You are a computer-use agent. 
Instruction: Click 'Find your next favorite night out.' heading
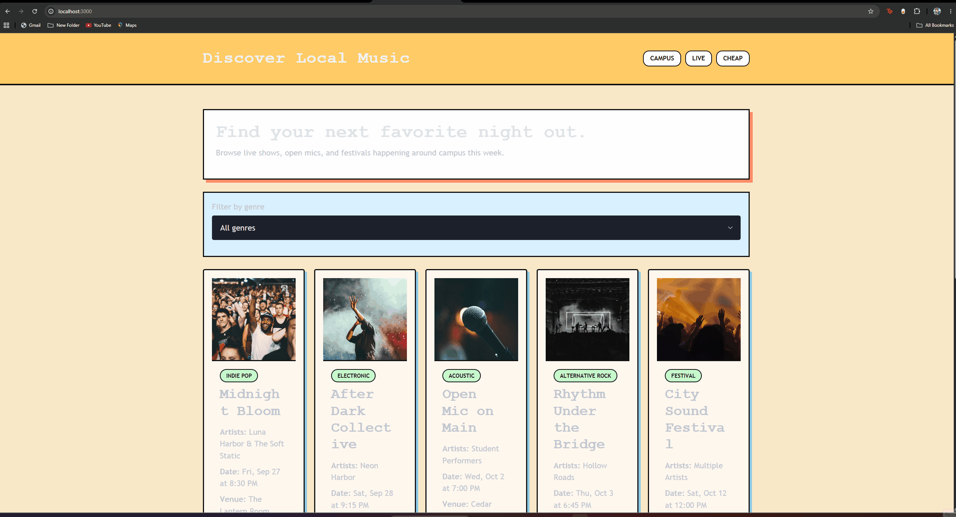click(x=401, y=132)
